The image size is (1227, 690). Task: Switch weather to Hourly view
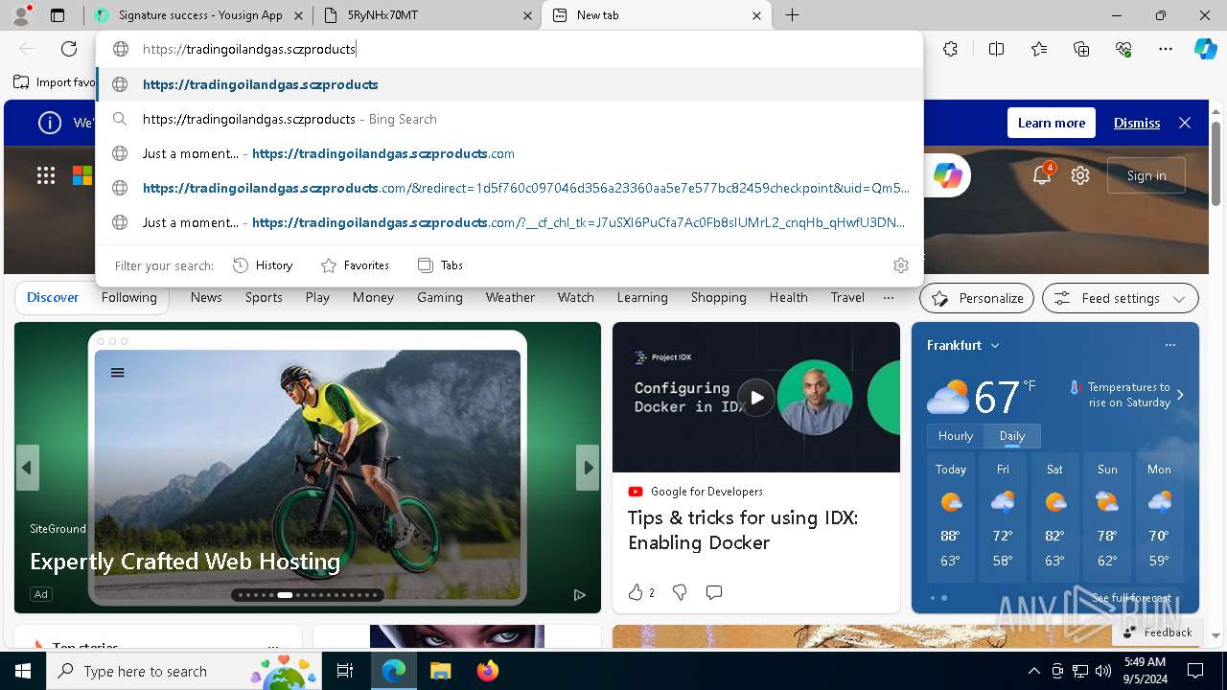coord(956,436)
